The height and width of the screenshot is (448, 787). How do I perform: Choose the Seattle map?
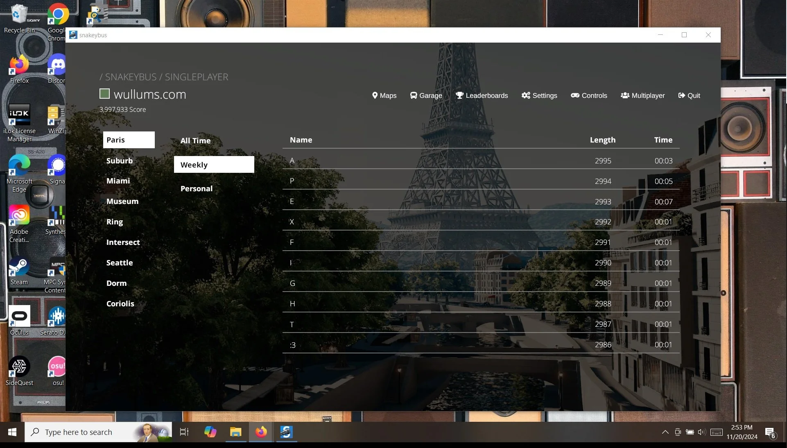coord(119,262)
